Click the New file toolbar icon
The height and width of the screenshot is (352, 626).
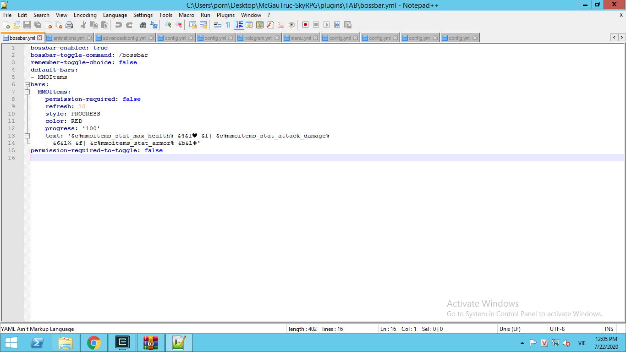6,25
